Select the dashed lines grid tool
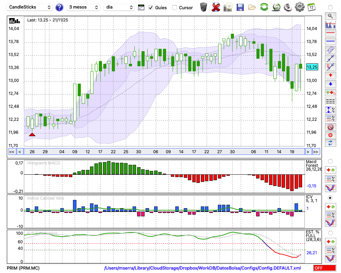 [x=330, y=101]
